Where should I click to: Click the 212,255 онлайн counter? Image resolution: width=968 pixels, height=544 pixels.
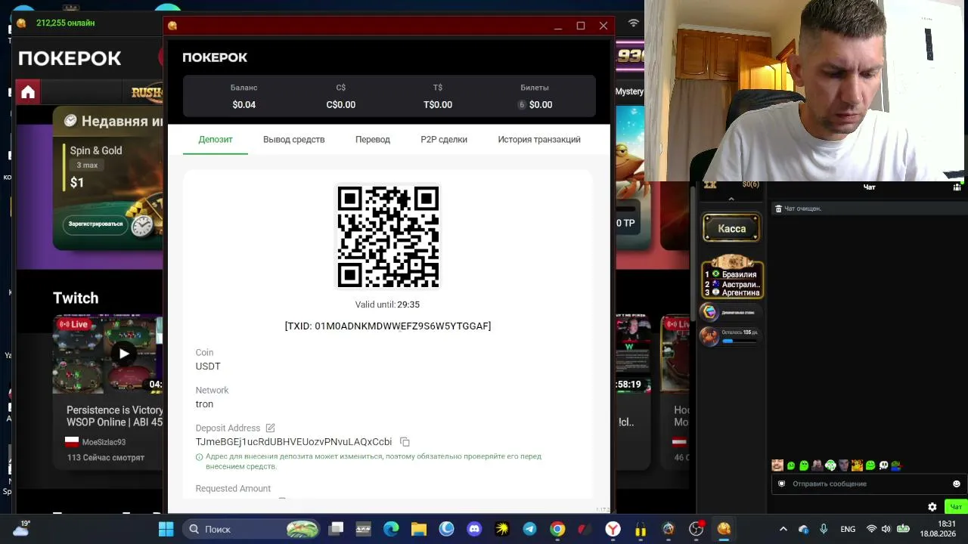[x=65, y=23]
